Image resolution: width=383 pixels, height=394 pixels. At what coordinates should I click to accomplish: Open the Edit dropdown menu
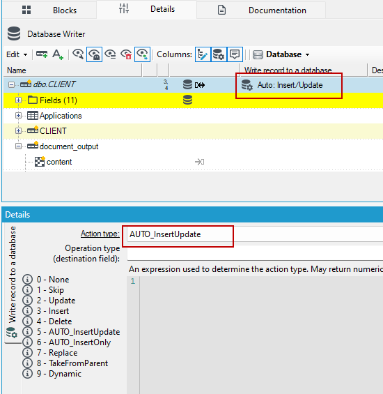pyautogui.click(x=17, y=54)
